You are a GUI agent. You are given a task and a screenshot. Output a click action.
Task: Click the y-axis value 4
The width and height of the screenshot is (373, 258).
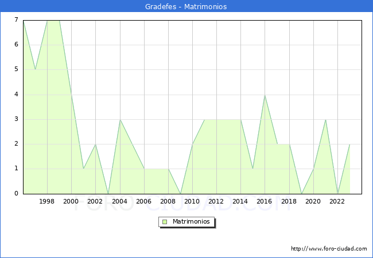(x=16, y=95)
